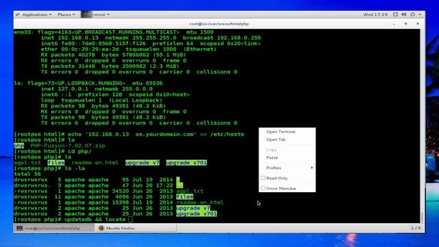
Task: Click the 'inet 127.0.0.1' loopback address text
Action: pos(64,89)
